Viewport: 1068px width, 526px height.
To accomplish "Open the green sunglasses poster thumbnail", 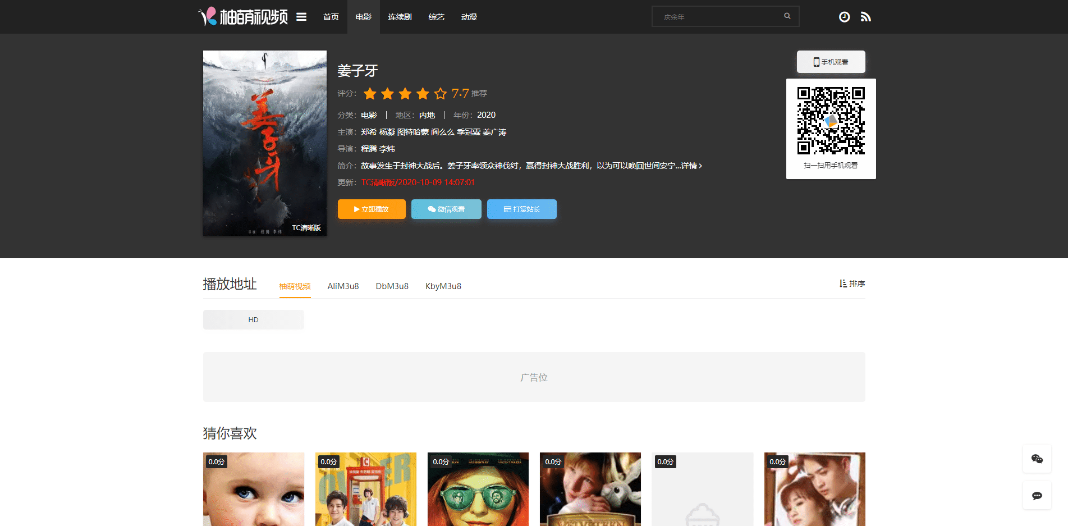I will 478,489.
